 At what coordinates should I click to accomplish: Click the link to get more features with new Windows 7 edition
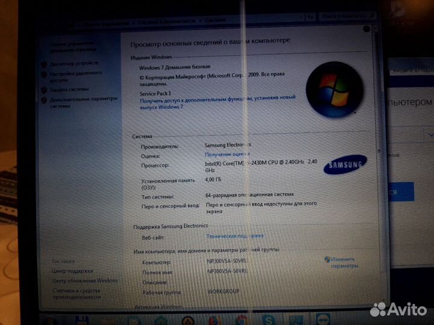[x=218, y=102]
